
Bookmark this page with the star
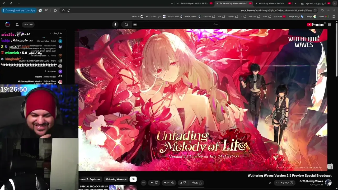click(x=63, y=11)
